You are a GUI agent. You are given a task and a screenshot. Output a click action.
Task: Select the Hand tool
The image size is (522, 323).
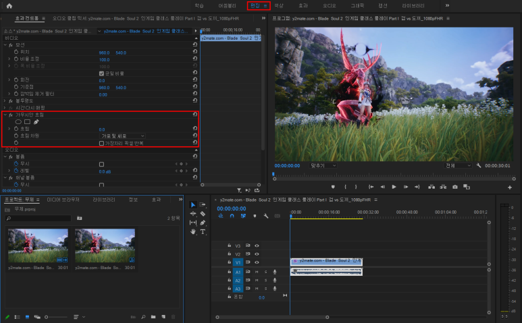[x=192, y=231]
